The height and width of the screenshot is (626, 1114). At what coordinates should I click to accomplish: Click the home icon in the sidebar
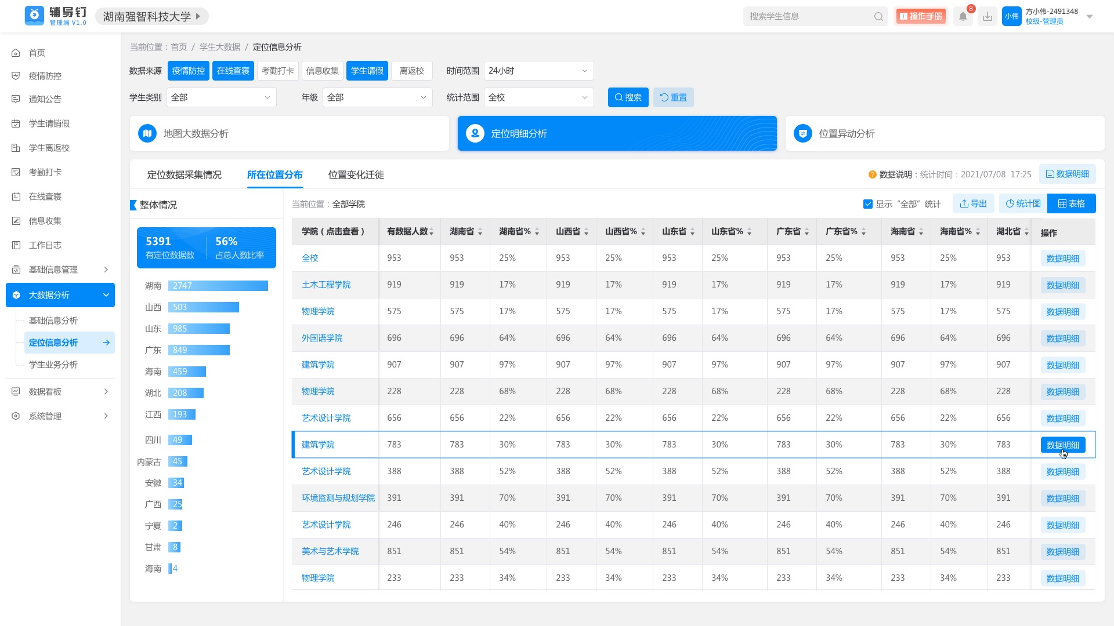(x=16, y=53)
